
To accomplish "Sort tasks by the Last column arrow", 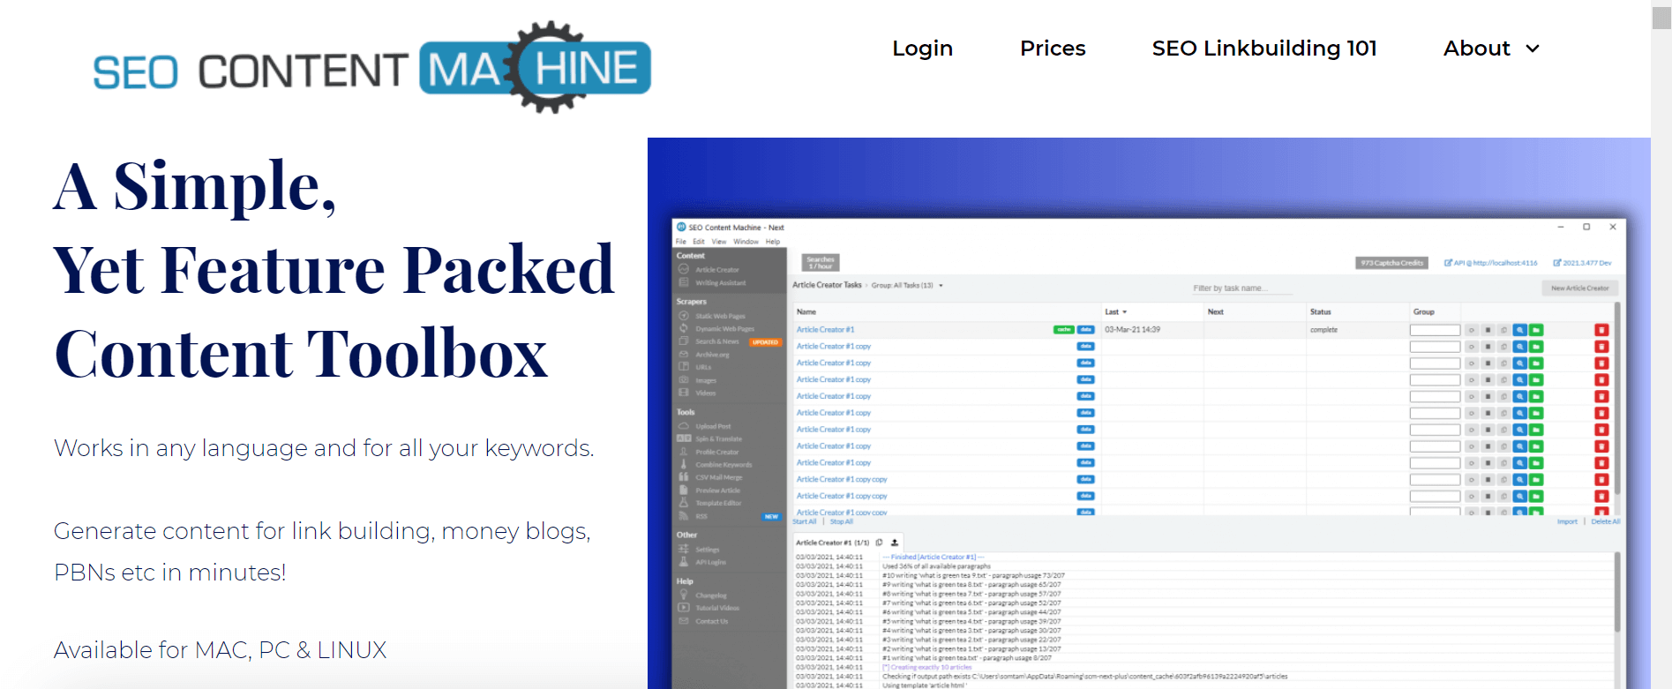I will point(1124,311).
